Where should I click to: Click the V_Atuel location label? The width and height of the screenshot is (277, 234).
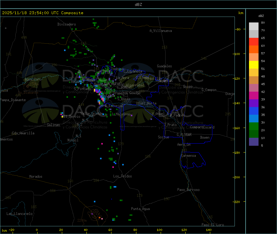(x=158, y=114)
